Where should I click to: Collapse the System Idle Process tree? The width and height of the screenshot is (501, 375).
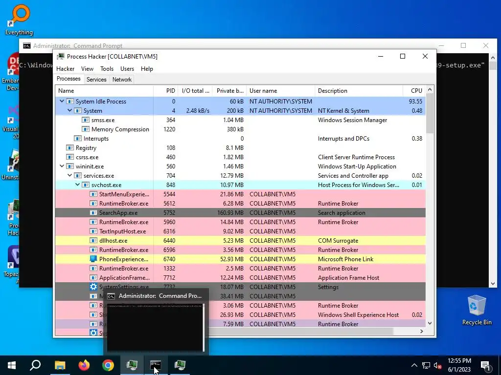(62, 101)
